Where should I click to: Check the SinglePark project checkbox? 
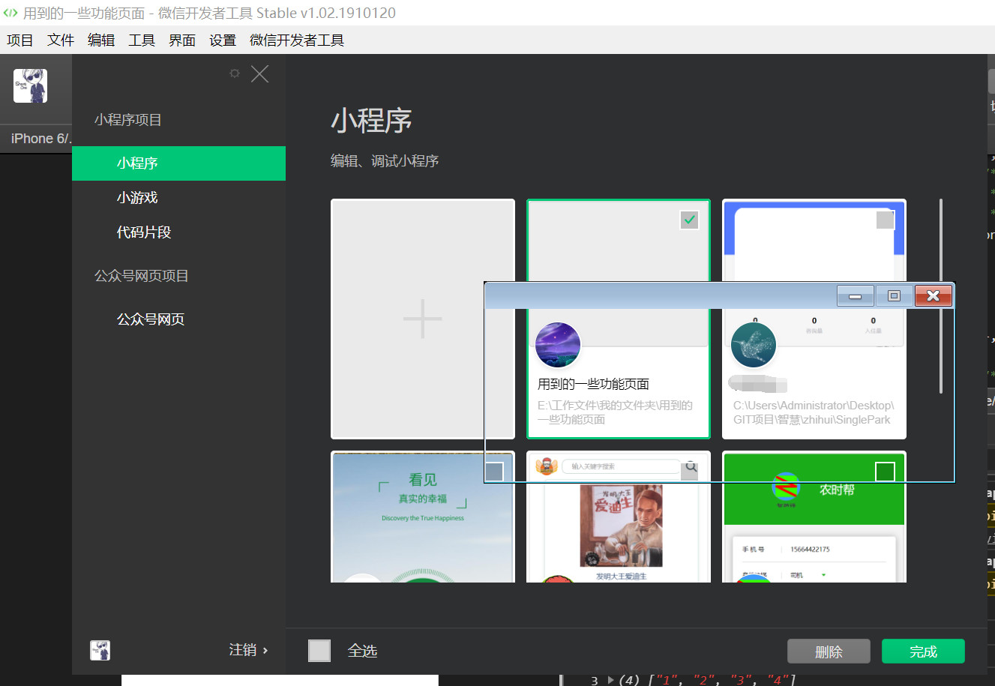pyautogui.click(x=886, y=220)
